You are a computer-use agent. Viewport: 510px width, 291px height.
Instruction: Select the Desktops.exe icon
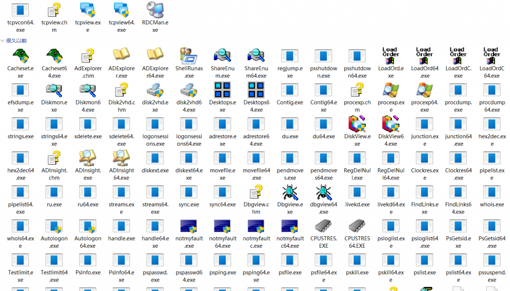[x=223, y=90]
